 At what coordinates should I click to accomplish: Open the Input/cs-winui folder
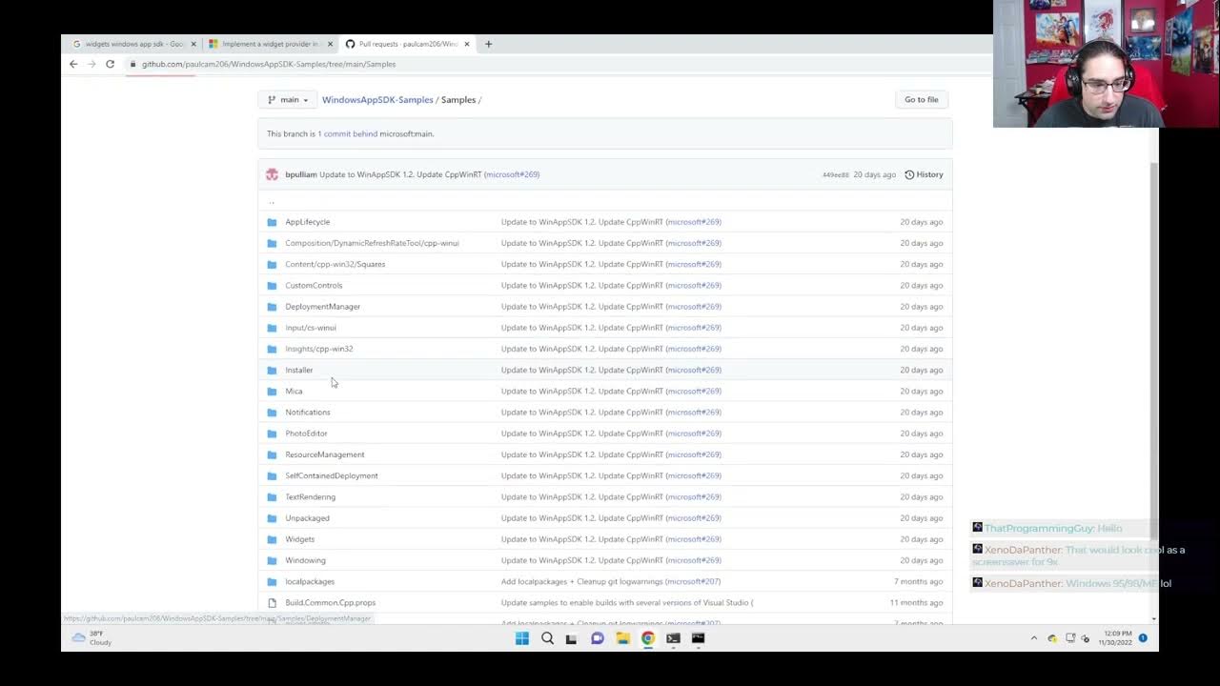pos(311,328)
